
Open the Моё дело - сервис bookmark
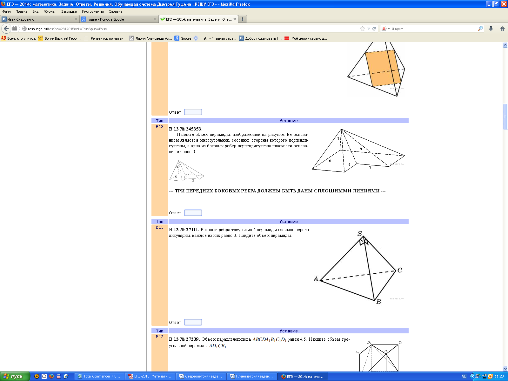click(305, 38)
